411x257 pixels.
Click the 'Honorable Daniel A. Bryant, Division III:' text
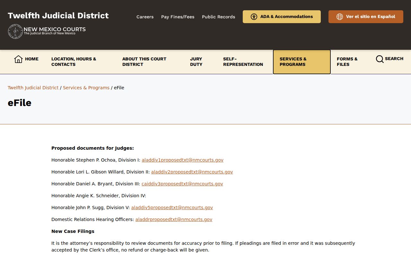click(96, 184)
